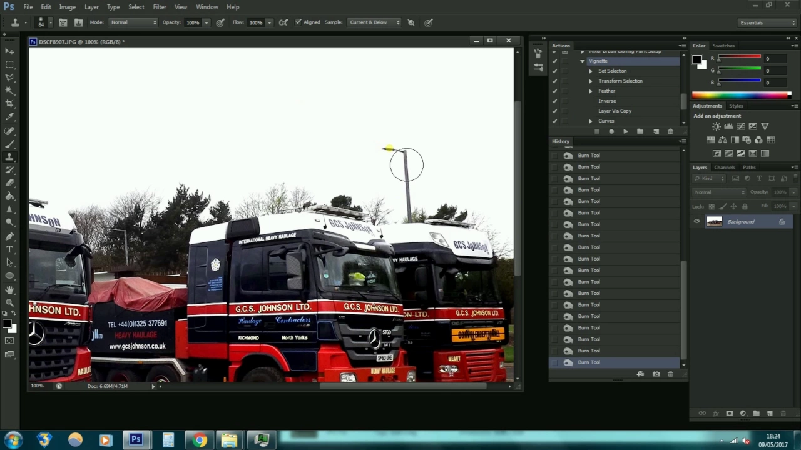Open the Filter menu
The height and width of the screenshot is (450, 801).
pyautogui.click(x=160, y=7)
